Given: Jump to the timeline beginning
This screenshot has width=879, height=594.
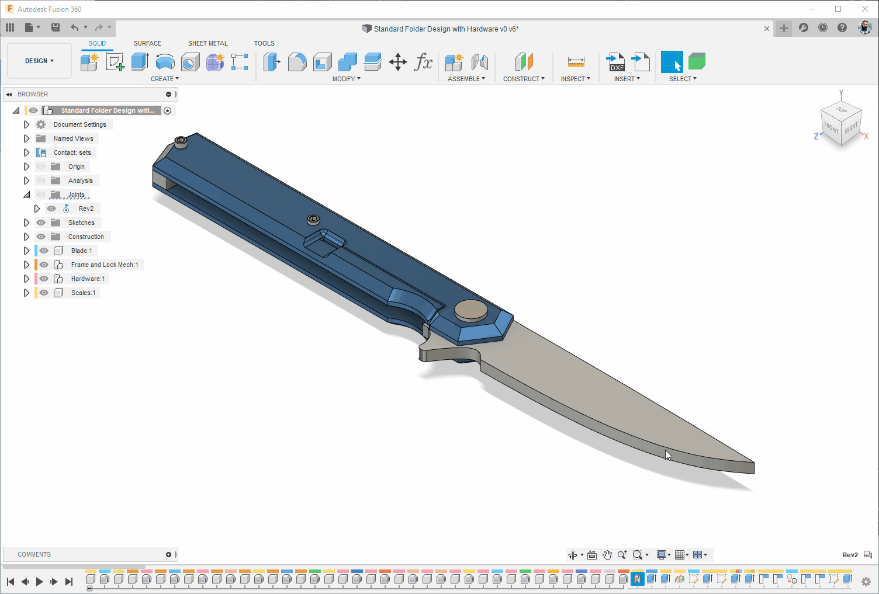Looking at the screenshot, I should pos(11,582).
